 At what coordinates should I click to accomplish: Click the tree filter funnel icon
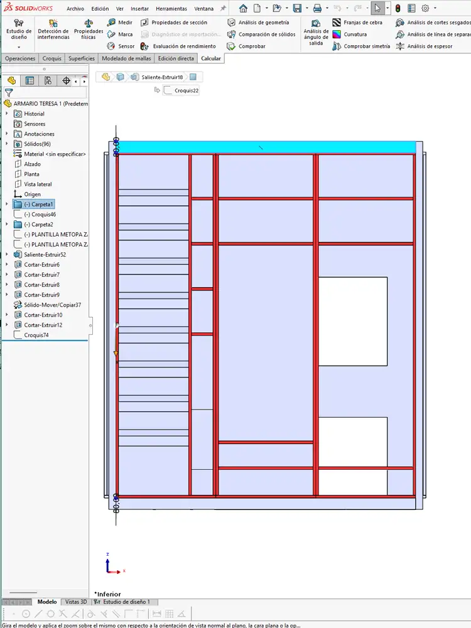tap(9, 93)
